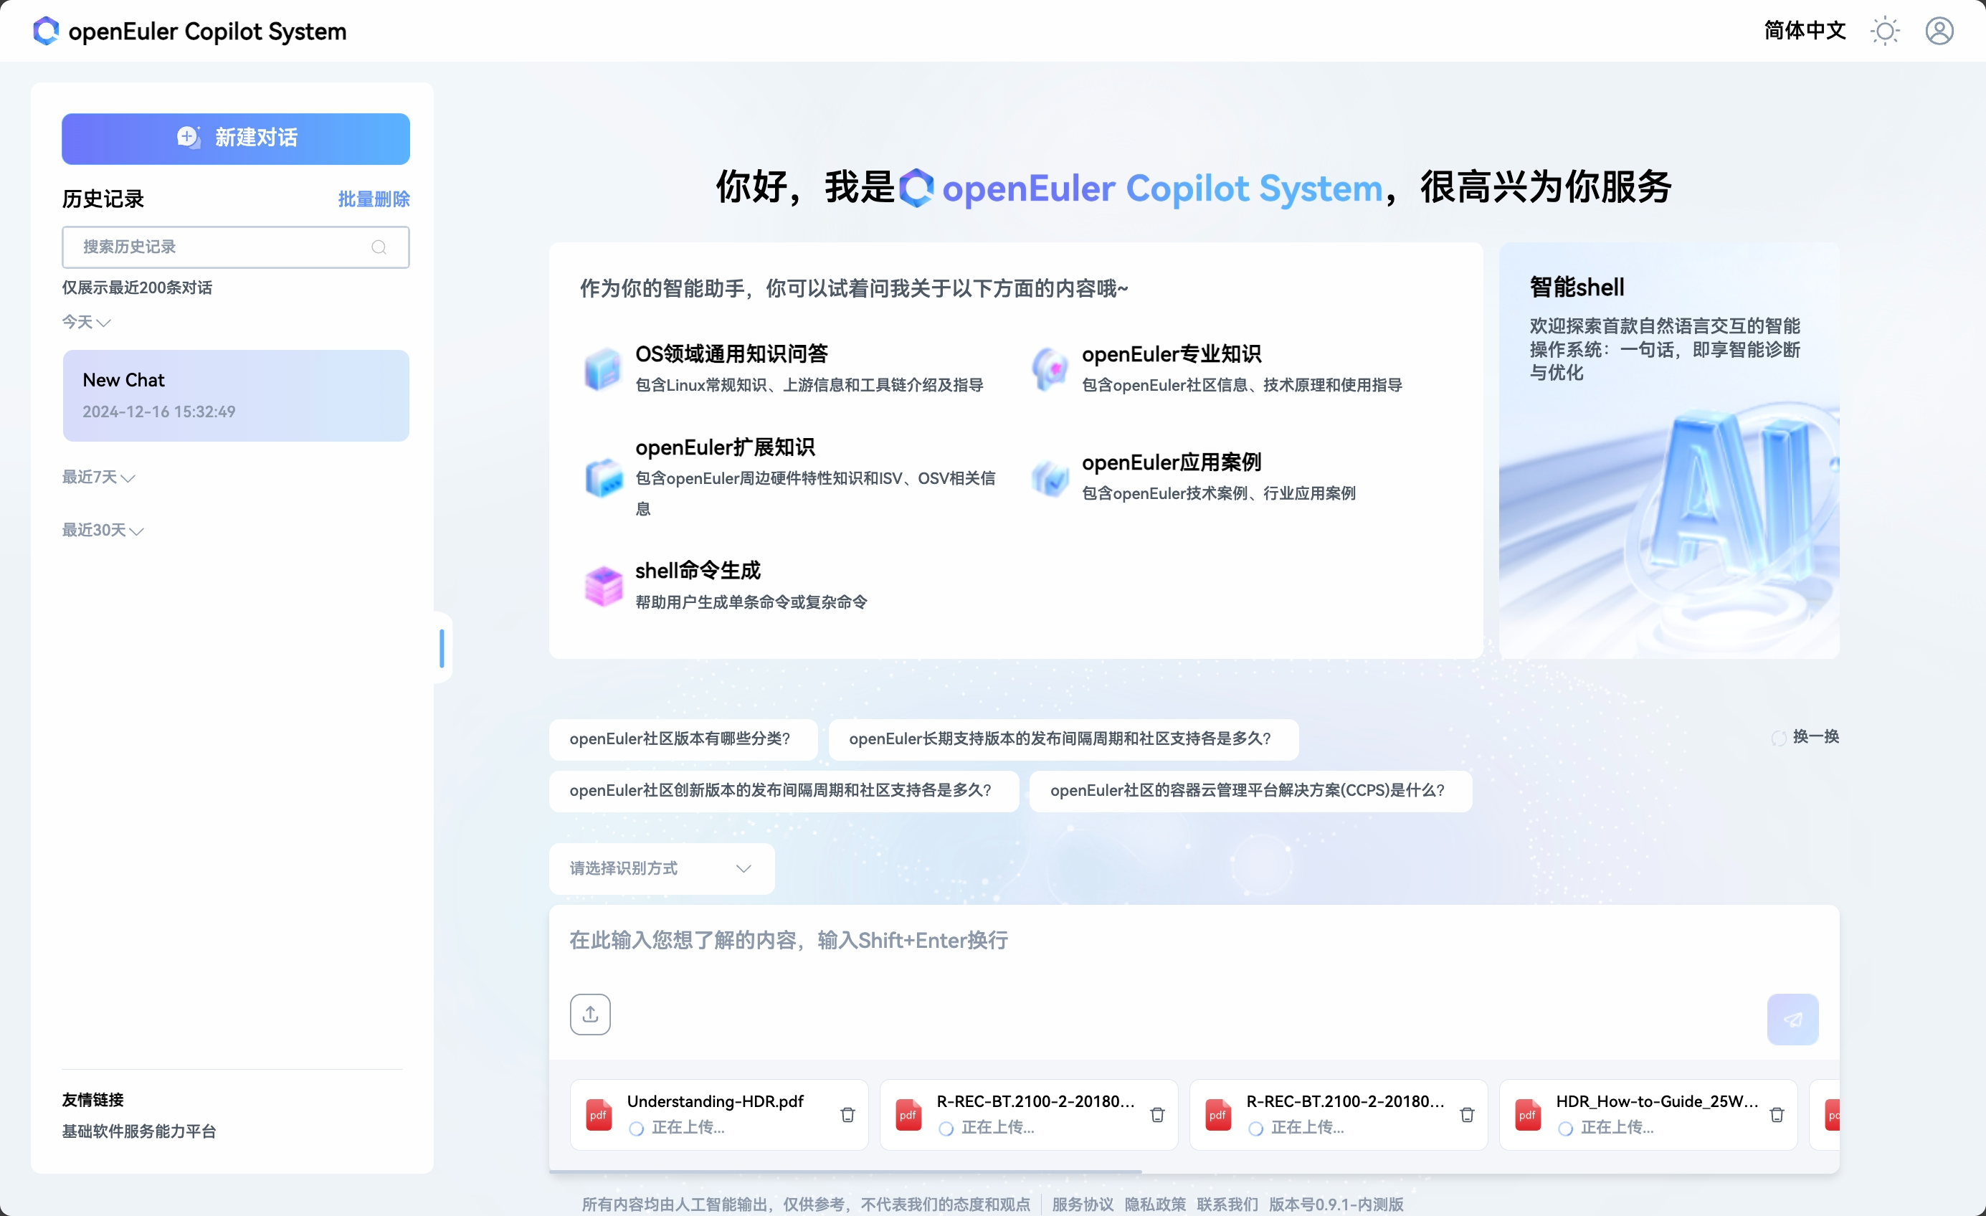The width and height of the screenshot is (1986, 1216).
Task: Click upload spinner under Understanding-HDR.pdf
Action: click(636, 1129)
